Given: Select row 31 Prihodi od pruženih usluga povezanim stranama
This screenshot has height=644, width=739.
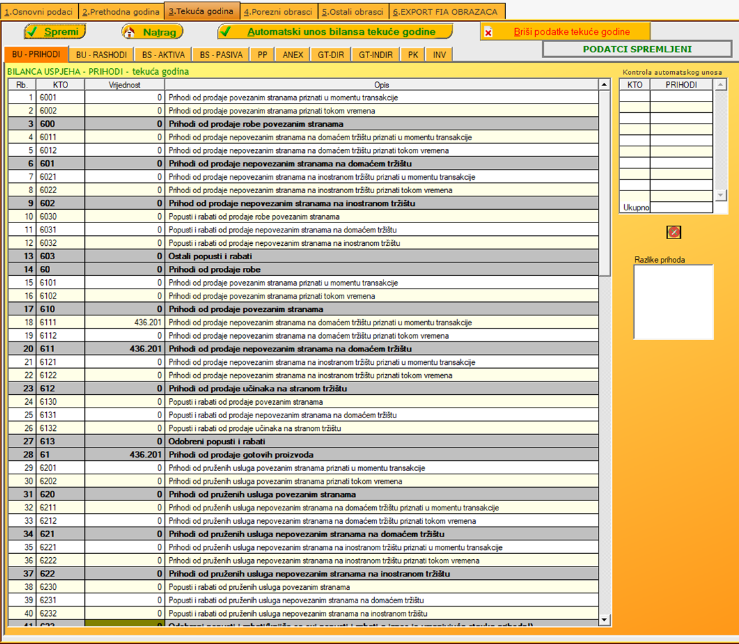Looking at the screenshot, I should pos(303,494).
